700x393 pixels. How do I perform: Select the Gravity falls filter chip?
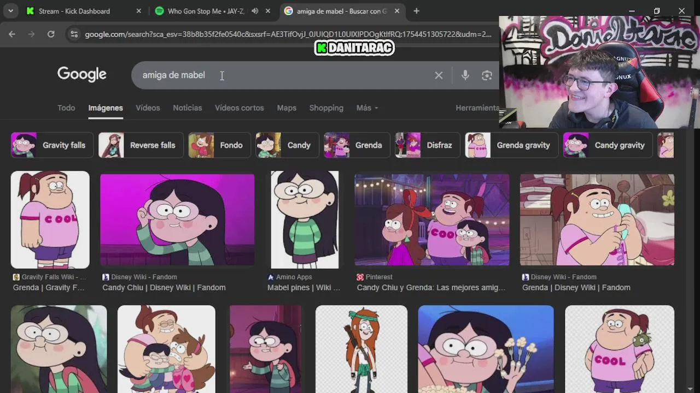tap(52, 145)
